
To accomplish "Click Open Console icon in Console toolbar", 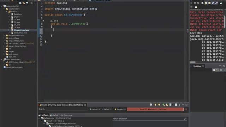I will pyautogui.click(x=196, y=7).
